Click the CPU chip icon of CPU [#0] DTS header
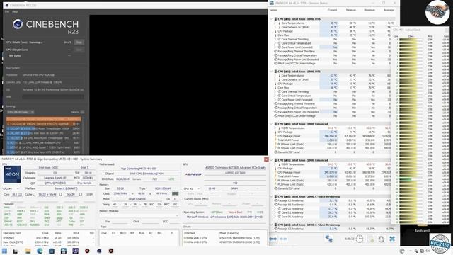The height and width of the screenshot is (255, 453). [x=275, y=19]
